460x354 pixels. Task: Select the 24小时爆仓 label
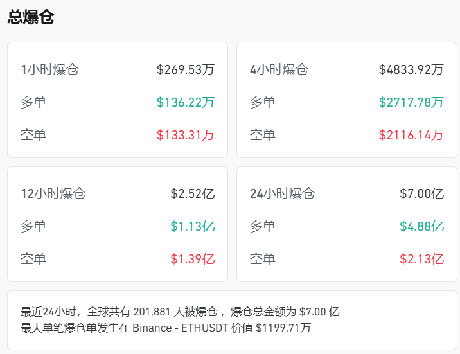[282, 193]
